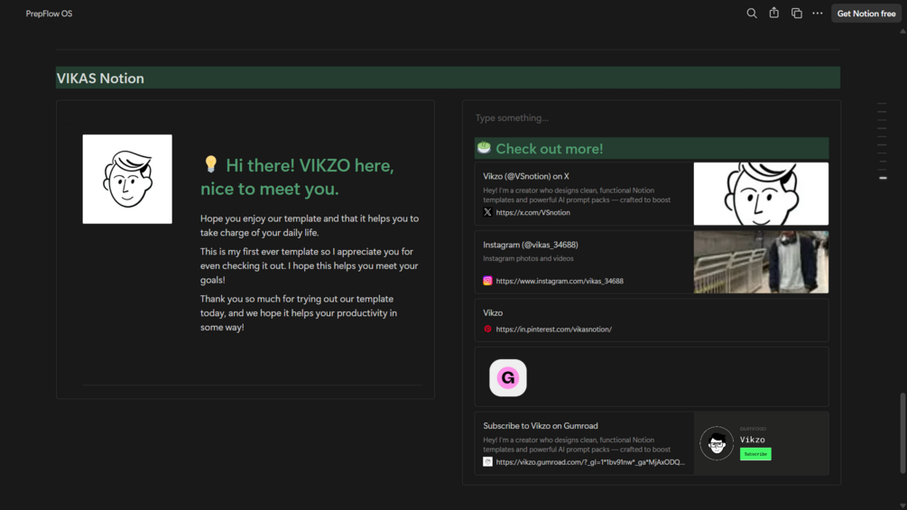The image size is (907, 510).
Task: Click the vertical scrollbar thumb
Action: coord(902,432)
